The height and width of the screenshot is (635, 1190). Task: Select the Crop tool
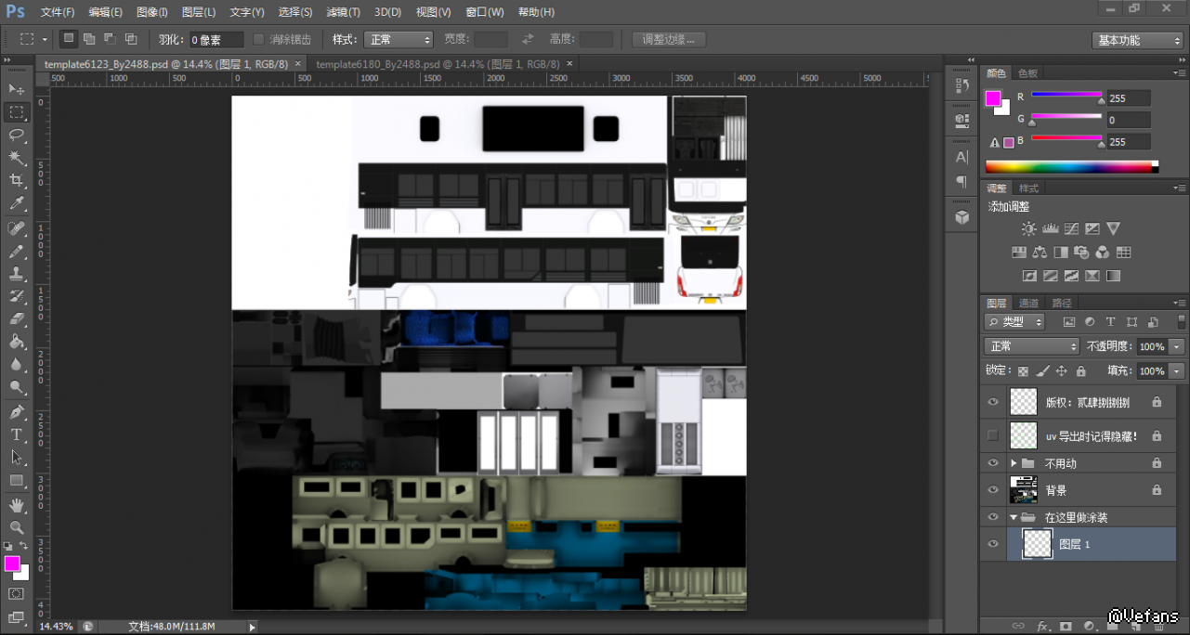pyautogui.click(x=17, y=180)
